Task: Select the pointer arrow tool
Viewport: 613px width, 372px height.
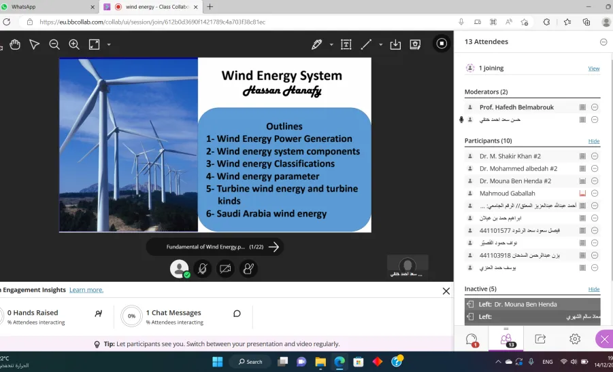Action: (35, 44)
